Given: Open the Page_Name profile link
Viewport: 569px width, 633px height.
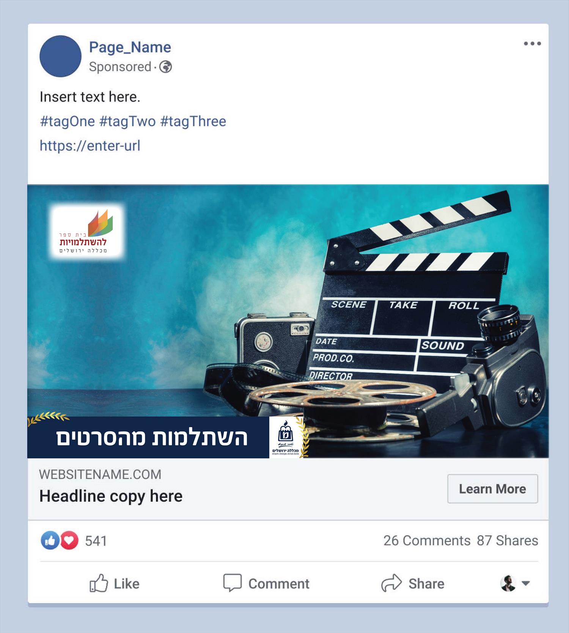Looking at the screenshot, I should [x=130, y=47].
